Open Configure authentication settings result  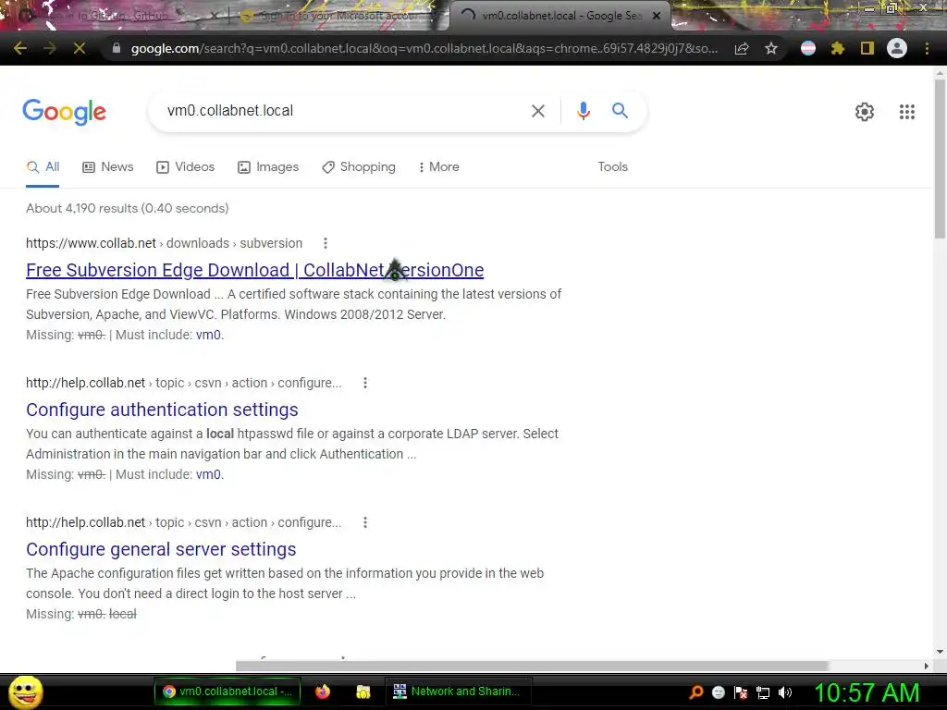click(x=162, y=410)
